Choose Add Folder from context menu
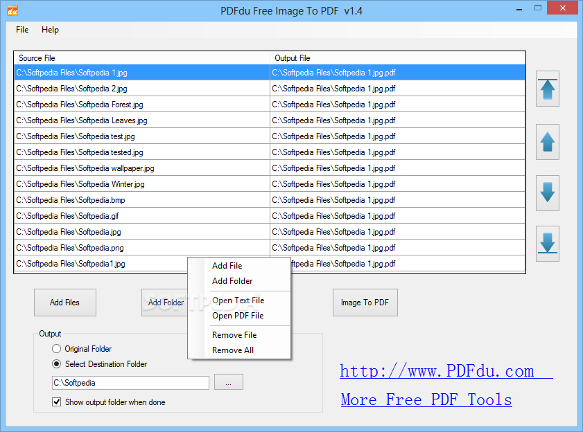The image size is (583, 432). tap(232, 281)
